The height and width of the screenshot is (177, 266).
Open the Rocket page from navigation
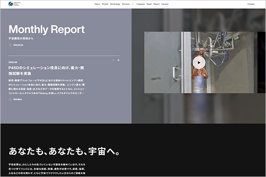(105, 4)
